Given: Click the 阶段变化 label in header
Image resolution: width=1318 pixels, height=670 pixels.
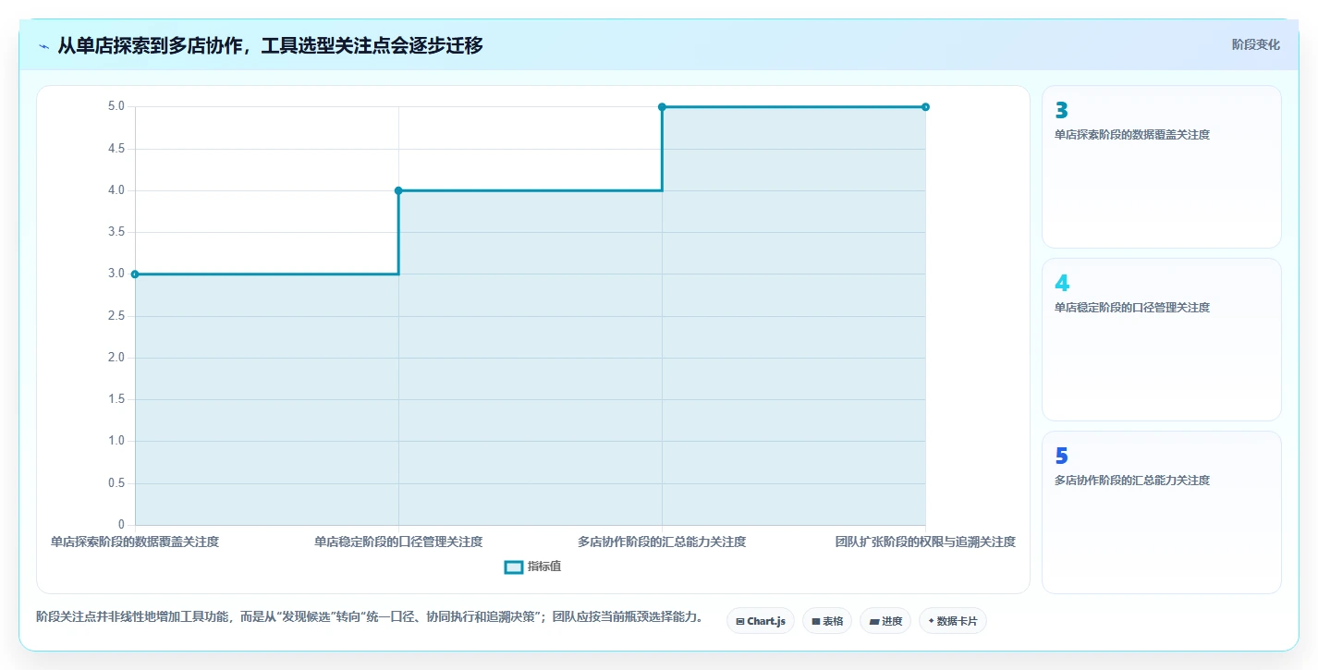Looking at the screenshot, I should pos(1255,44).
